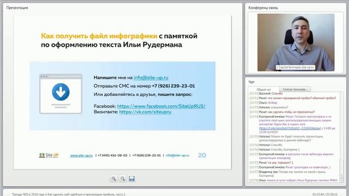Click the Презентация panel title

[x=17, y=8]
